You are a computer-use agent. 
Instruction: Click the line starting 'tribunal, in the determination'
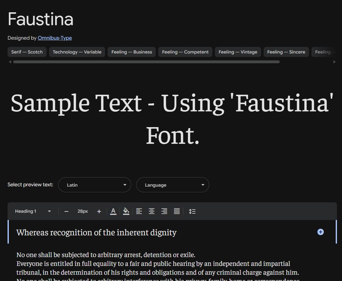[158, 272]
